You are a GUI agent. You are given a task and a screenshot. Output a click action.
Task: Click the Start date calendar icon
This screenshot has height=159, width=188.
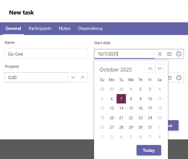(x=169, y=54)
